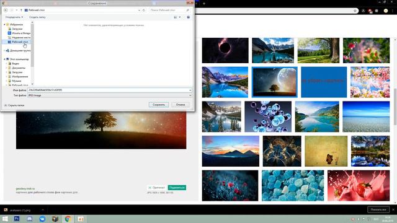
Task: Close the Chrome downloads bar
Action: 393,209
